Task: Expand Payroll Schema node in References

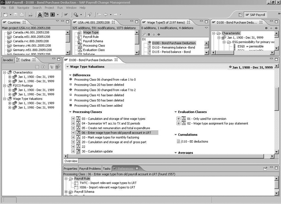Action: pyautogui.click(x=66, y=192)
